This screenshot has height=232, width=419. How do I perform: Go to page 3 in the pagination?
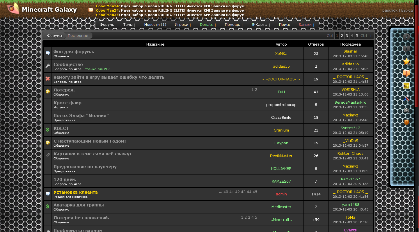click(x=347, y=36)
